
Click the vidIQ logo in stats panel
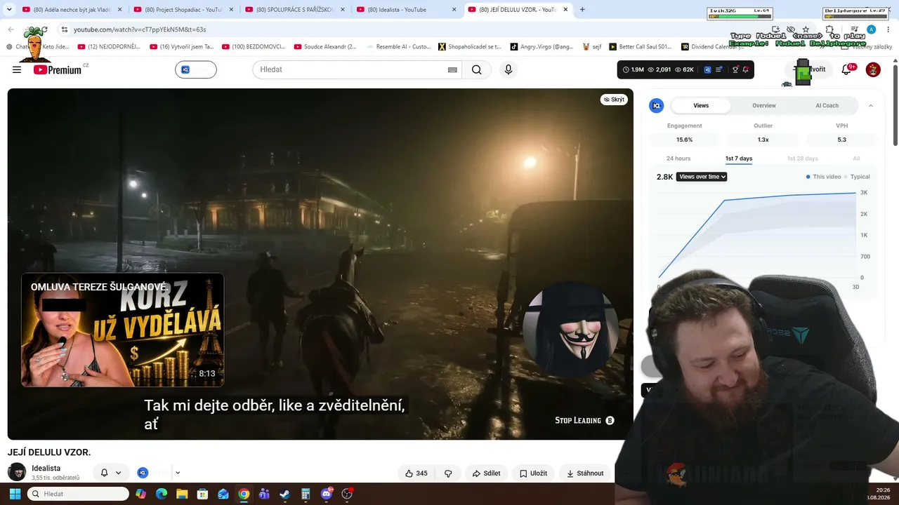(657, 106)
